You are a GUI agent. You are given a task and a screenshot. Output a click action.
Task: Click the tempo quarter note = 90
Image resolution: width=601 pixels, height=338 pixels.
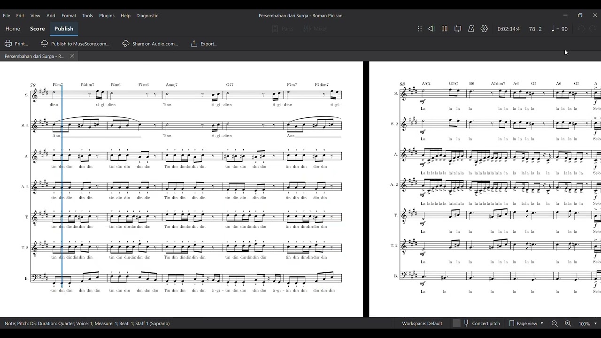[560, 29]
